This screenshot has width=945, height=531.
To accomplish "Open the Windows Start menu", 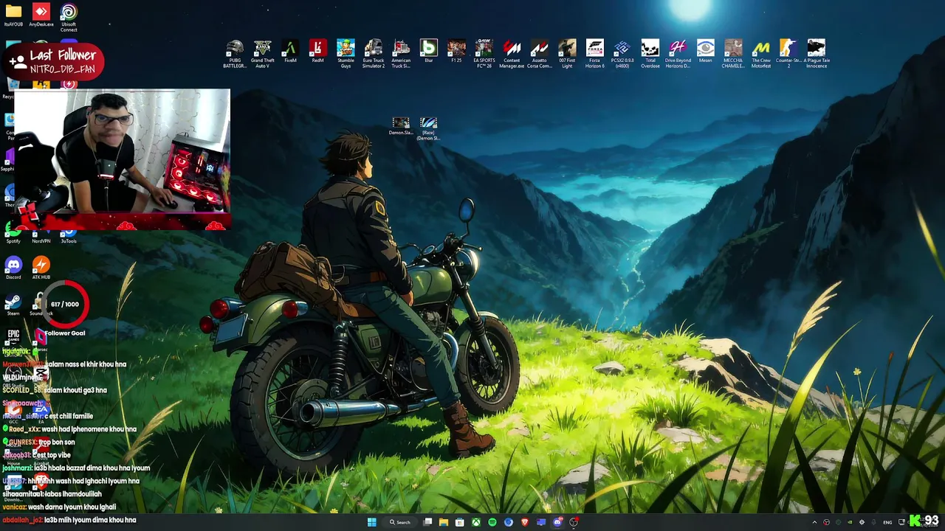I will tap(372, 522).
